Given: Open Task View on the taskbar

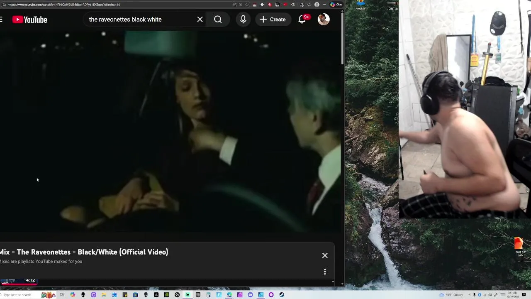Looking at the screenshot, I should click(62, 295).
